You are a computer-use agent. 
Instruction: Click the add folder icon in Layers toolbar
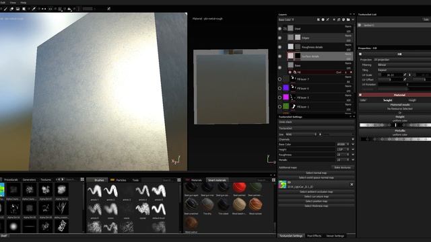(x=349, y=19)
